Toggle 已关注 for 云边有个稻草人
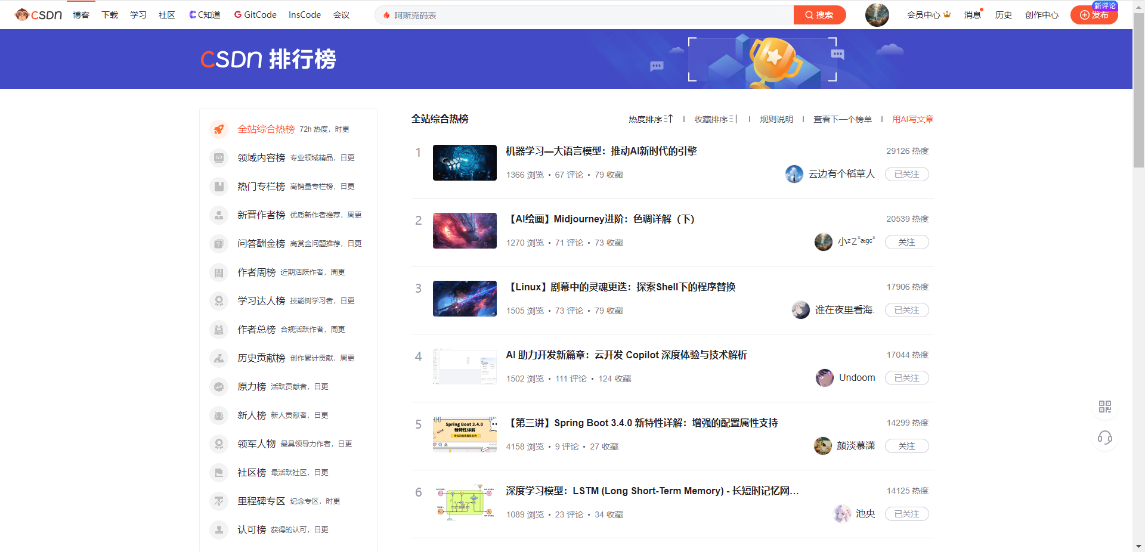The height and width of the screenshot is (552, 1145). pos(906,174)
